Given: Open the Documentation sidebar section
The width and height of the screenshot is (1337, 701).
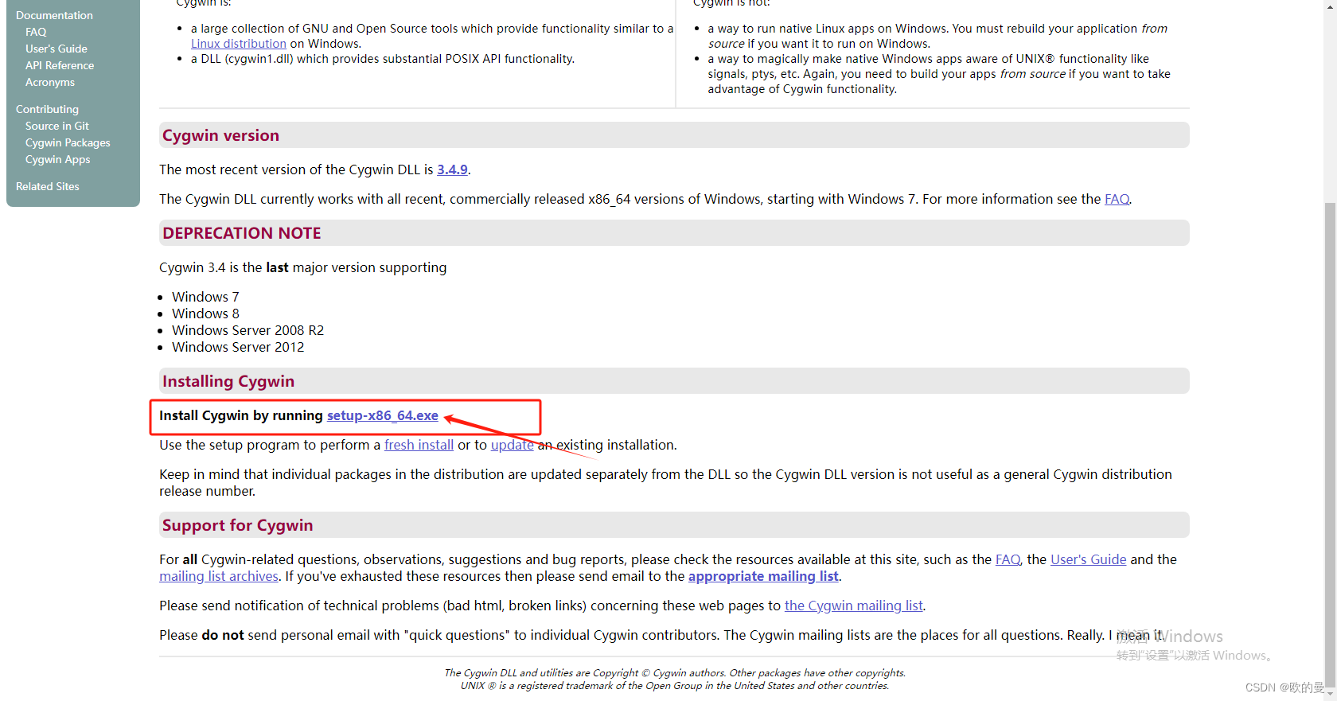Looking at the screenshot, I should (54, 15).
